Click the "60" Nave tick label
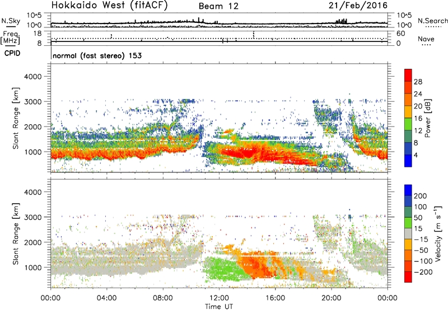Screen dimensions: 448x310 click(x=400, y=34)
